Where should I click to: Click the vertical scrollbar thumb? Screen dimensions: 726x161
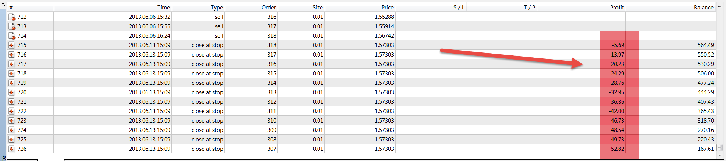point(720,147)
